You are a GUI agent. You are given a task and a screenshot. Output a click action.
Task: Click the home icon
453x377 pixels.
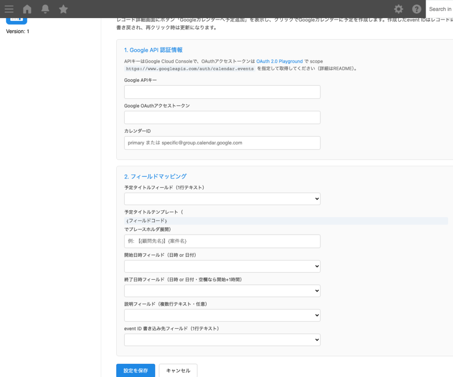pyautogui.click(x=27, y=9)
